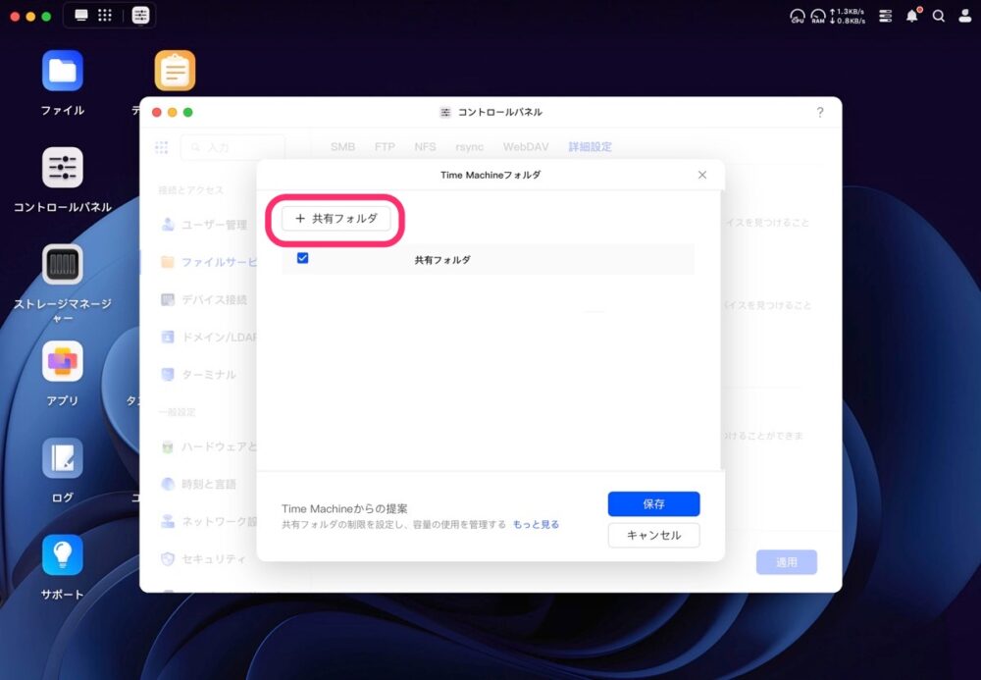Switch to the SMB tab

click(x=342, y=147)
